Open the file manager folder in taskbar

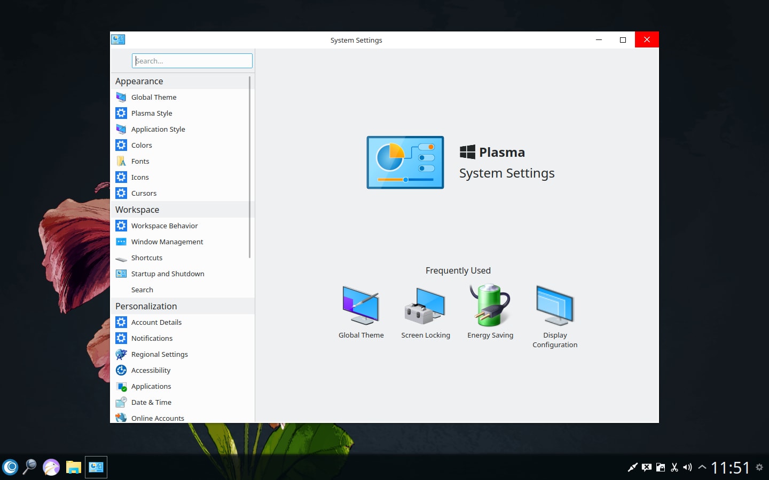[73, 467]
